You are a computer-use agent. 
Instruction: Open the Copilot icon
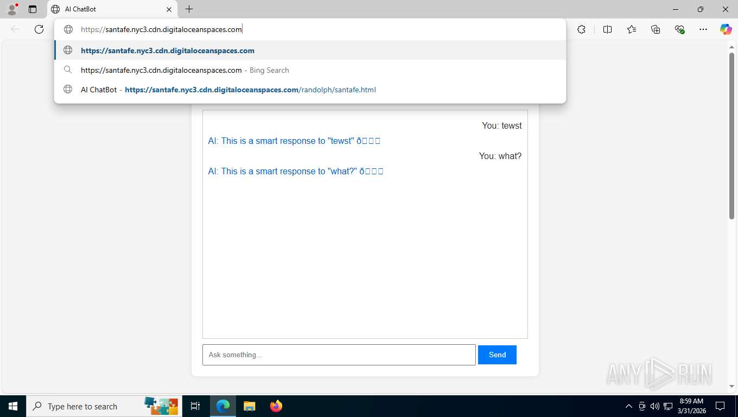coord(726,29)
